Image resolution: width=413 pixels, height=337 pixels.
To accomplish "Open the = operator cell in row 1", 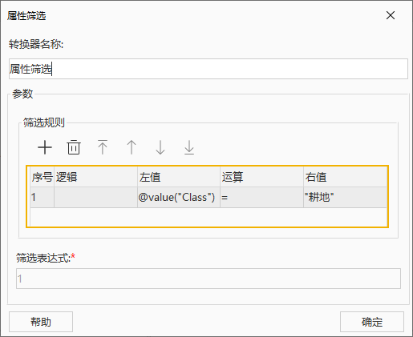I will point(261,198).
